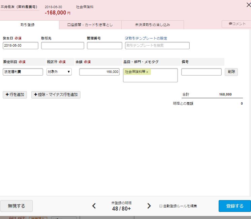Go to previous unregistered statement arrow
The height and width of the screenshot is (219, 251).
coord(94,206)
